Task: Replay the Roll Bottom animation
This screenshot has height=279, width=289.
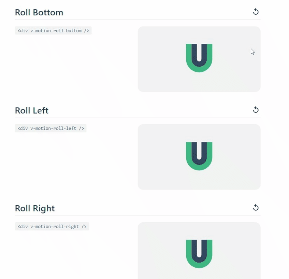Action: tap(256, 12)
